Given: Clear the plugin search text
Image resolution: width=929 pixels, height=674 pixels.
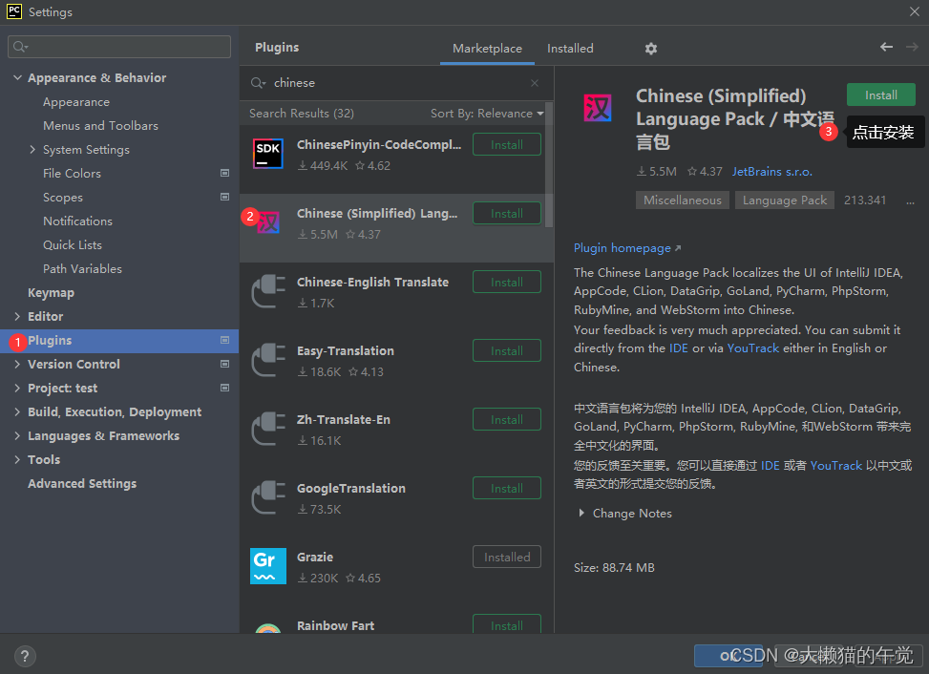Looking at the screenshot, I should [x=535, y=83].
